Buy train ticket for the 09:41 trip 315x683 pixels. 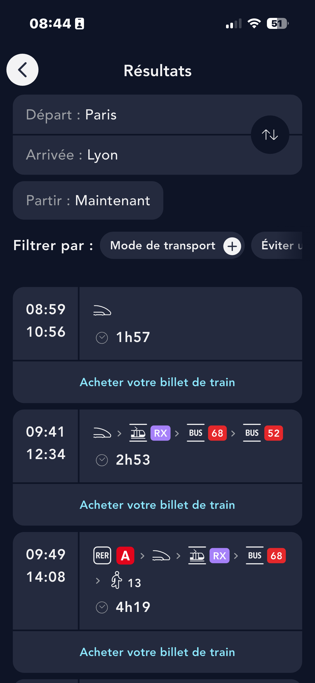point(157,505)
